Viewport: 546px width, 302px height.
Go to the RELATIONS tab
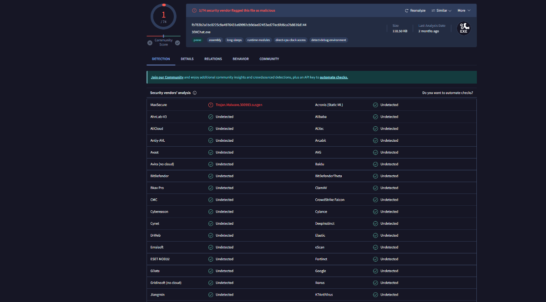click(x=213, y=59)
